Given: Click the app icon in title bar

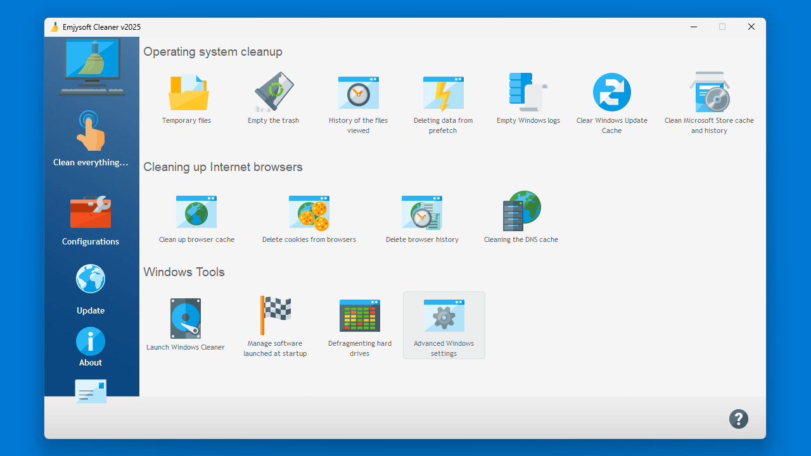Looking at the screenshot, I should (54, 27).
